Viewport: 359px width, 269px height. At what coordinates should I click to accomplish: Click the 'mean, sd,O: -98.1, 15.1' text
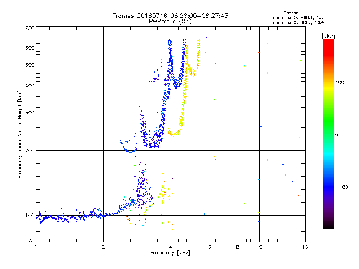pyautogui.click(x=299, y=17)
